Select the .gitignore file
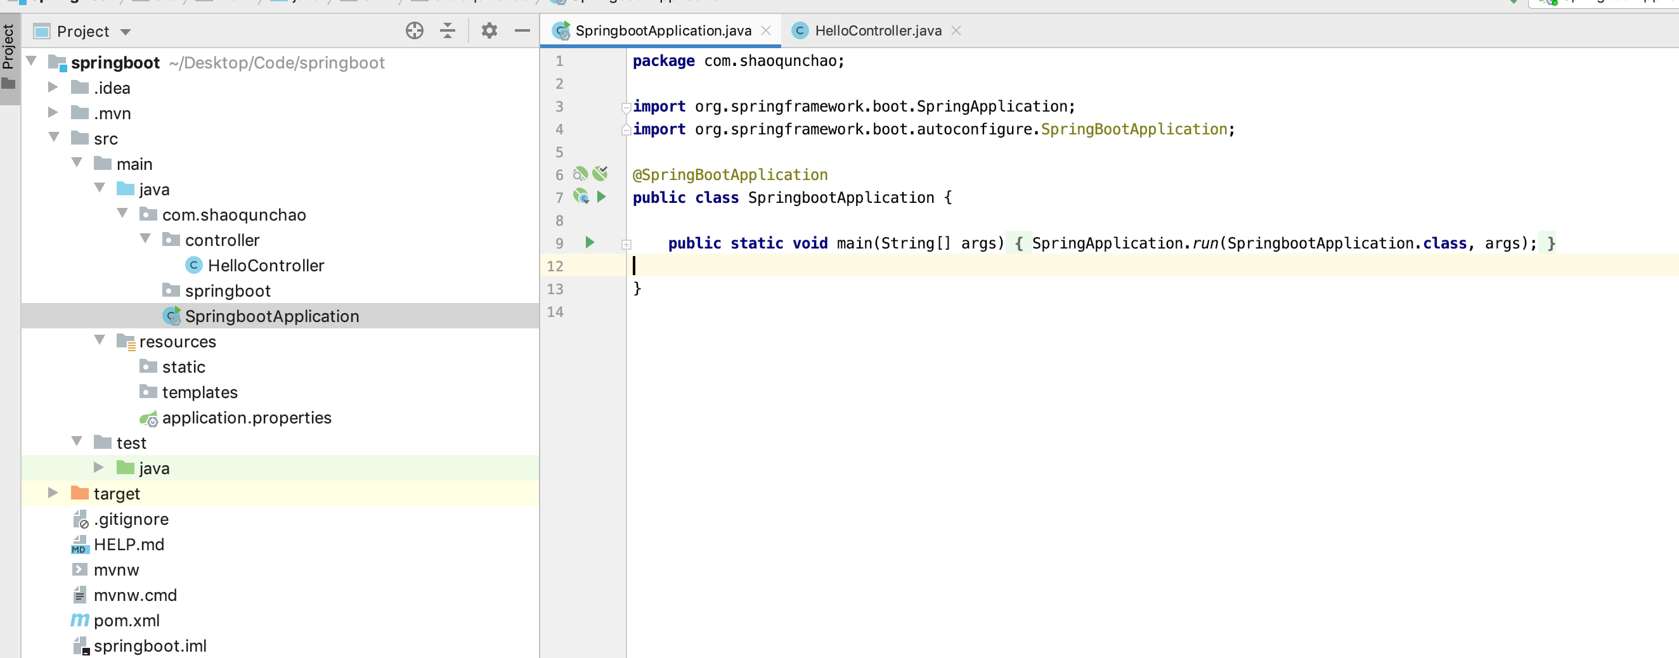This screenshot has height=658, width=1679. [131, 519]
